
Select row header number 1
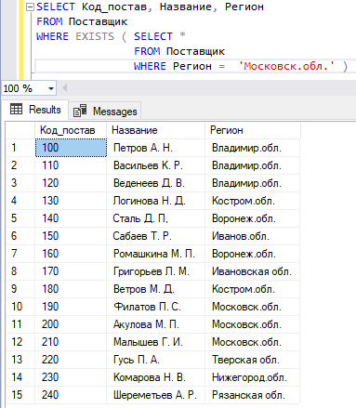coord(20,148)
